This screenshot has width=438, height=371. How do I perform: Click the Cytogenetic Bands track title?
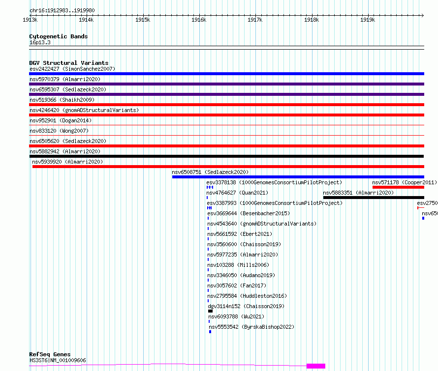(x=59, y=36)
